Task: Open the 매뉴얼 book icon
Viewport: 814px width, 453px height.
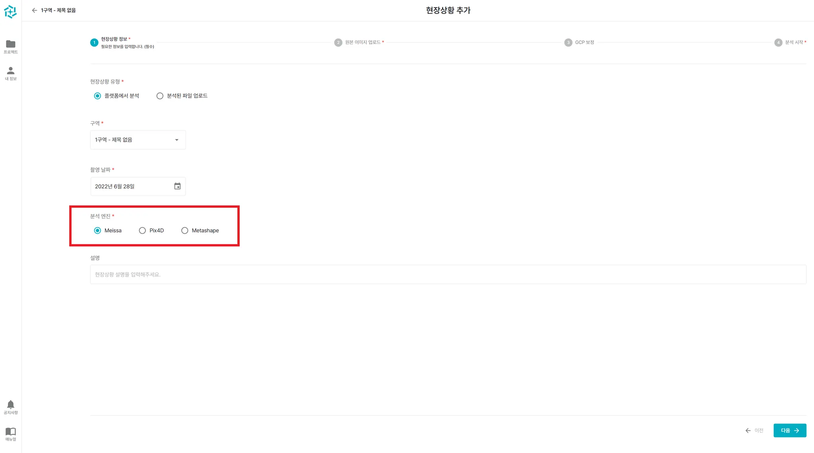Action: (11, 432)
